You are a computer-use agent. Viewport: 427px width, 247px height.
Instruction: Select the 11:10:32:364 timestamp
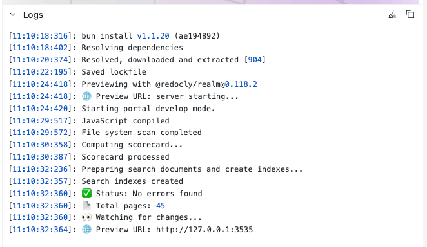point(40,230)
